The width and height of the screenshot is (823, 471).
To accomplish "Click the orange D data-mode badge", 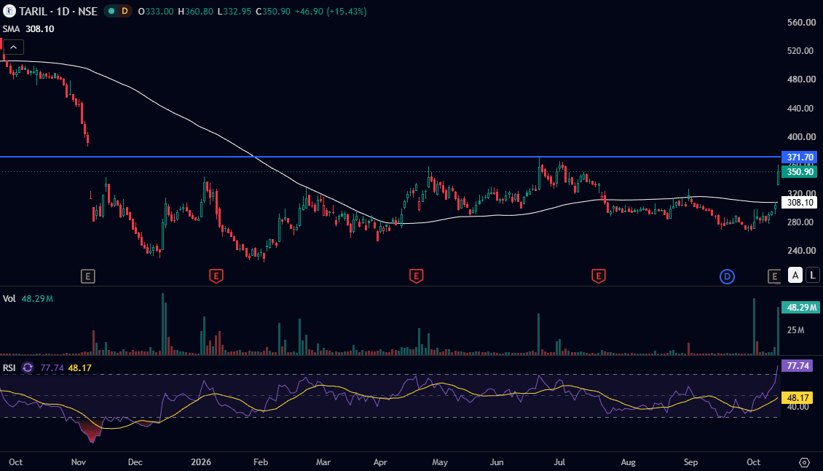I will [125, 11].
